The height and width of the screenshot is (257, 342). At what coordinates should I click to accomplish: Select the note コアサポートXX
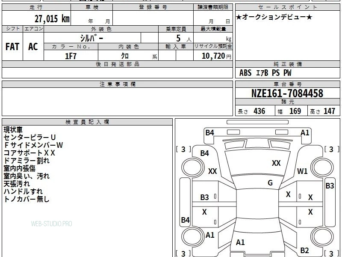(x=29, y=153)
